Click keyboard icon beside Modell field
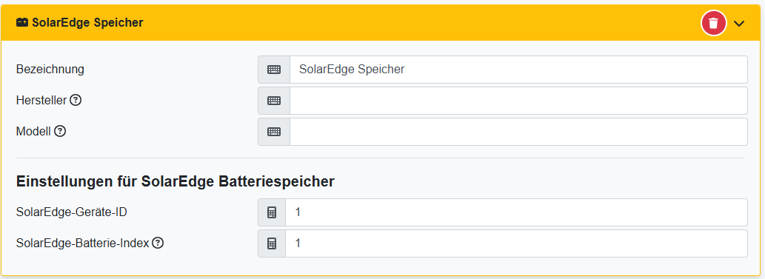 (x=274, y=132)
